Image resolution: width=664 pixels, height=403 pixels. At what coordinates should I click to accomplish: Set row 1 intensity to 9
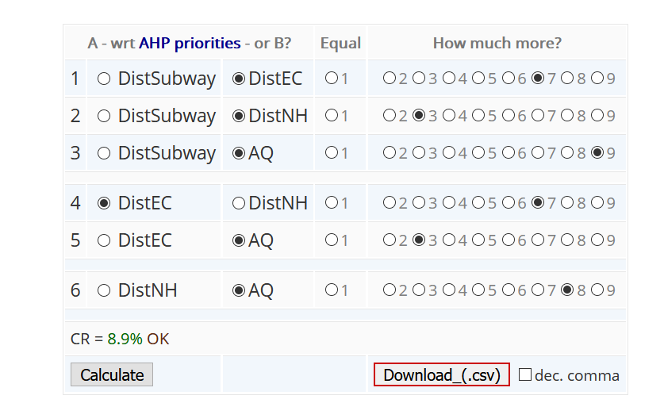[598, 79]
